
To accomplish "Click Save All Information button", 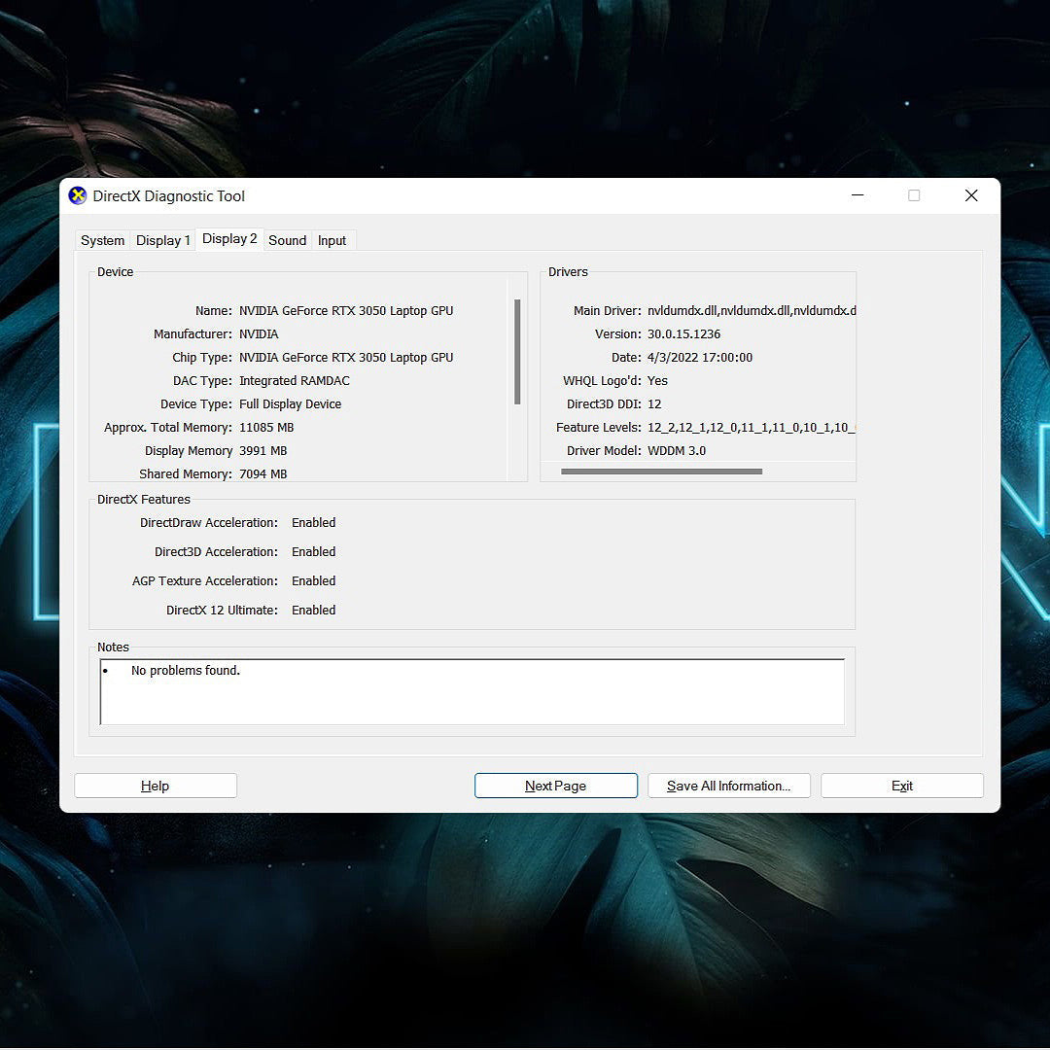I will click(728, 786).
